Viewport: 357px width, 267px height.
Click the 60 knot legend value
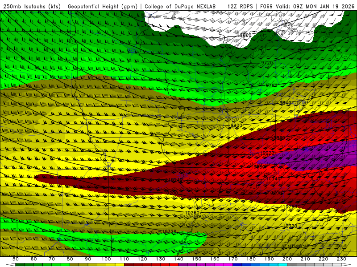[33, 259]
